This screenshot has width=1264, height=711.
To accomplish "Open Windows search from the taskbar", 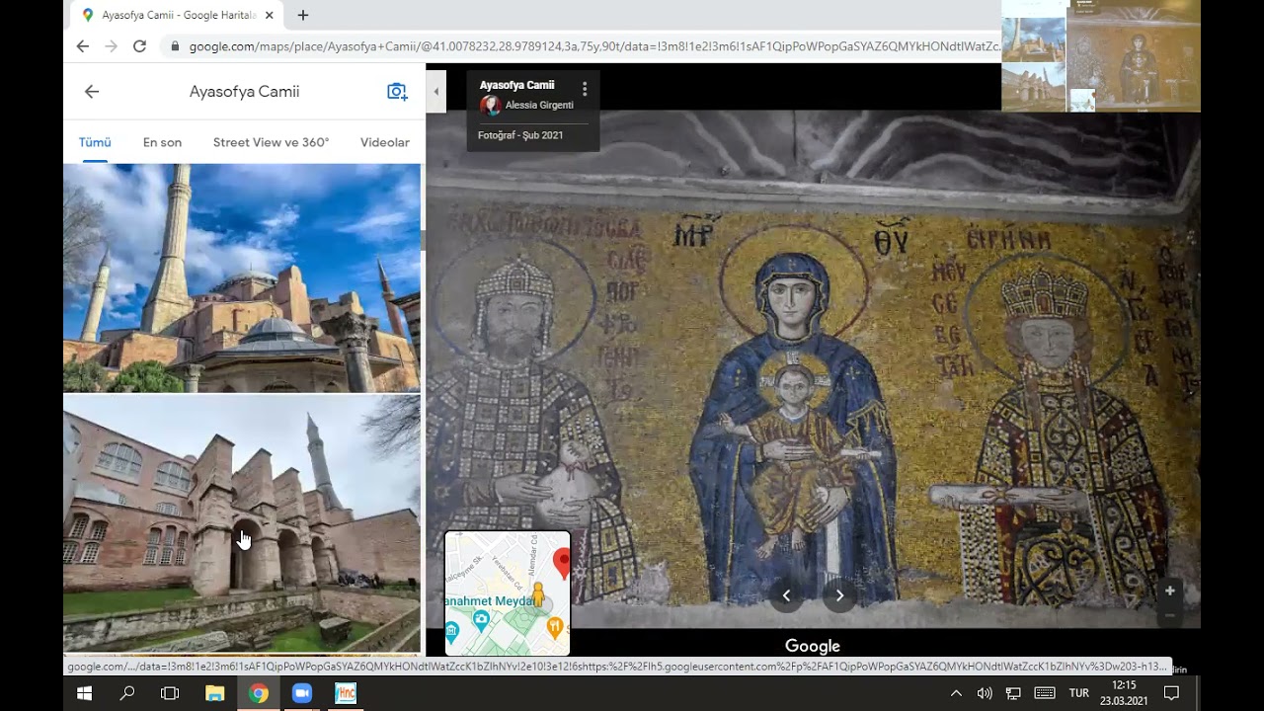I will [127, 694].
